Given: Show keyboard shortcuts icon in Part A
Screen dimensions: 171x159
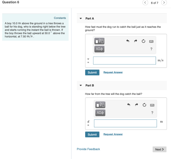Looking at the screenshot, I should [151, 41].
